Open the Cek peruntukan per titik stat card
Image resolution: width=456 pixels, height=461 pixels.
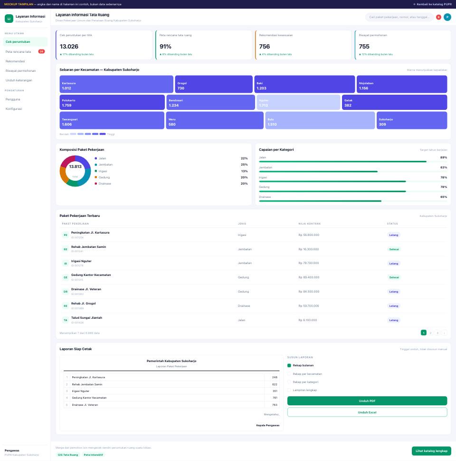(x=104, y=45)
